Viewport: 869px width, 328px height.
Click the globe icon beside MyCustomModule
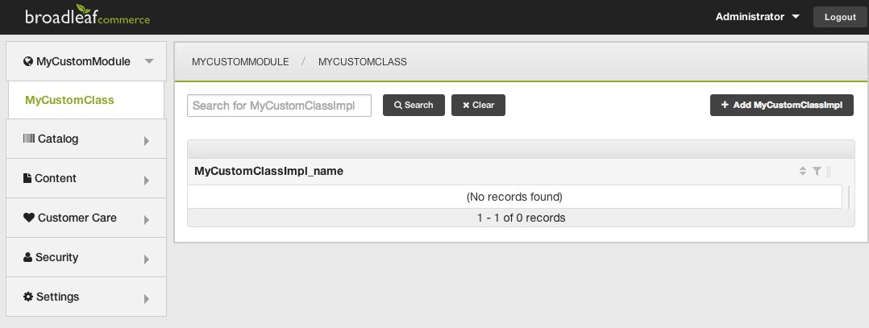click(x=28, y=60)
